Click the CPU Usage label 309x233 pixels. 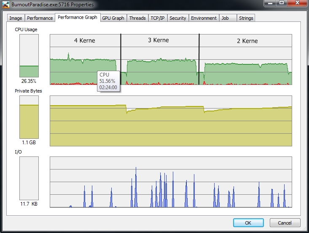26,29
